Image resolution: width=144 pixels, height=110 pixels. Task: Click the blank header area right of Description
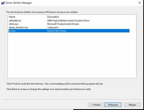coord(133,17)
